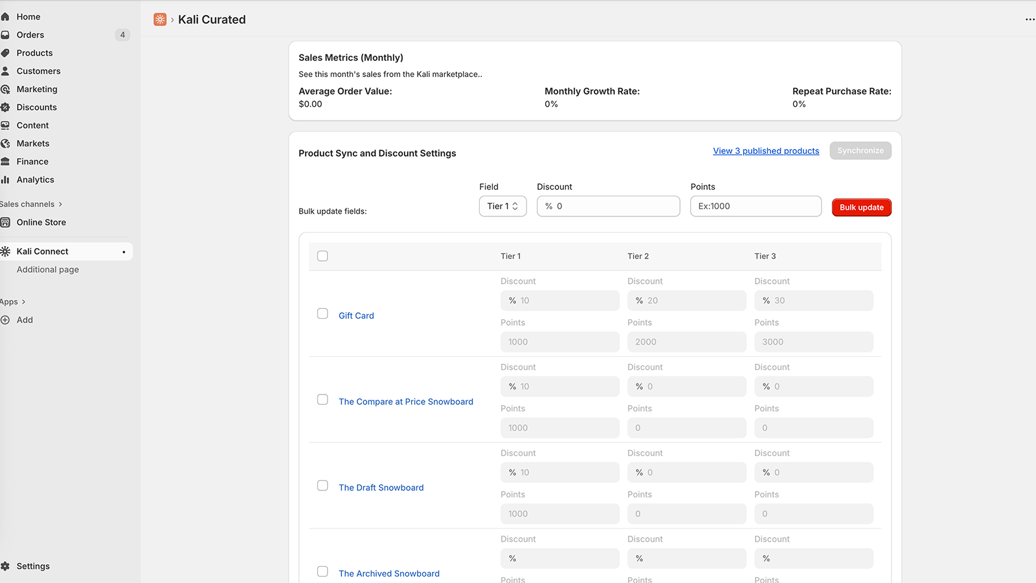Click the bulk Points input field
The width and height of the screenshot is (1036, 583).
tap(756, 206)
